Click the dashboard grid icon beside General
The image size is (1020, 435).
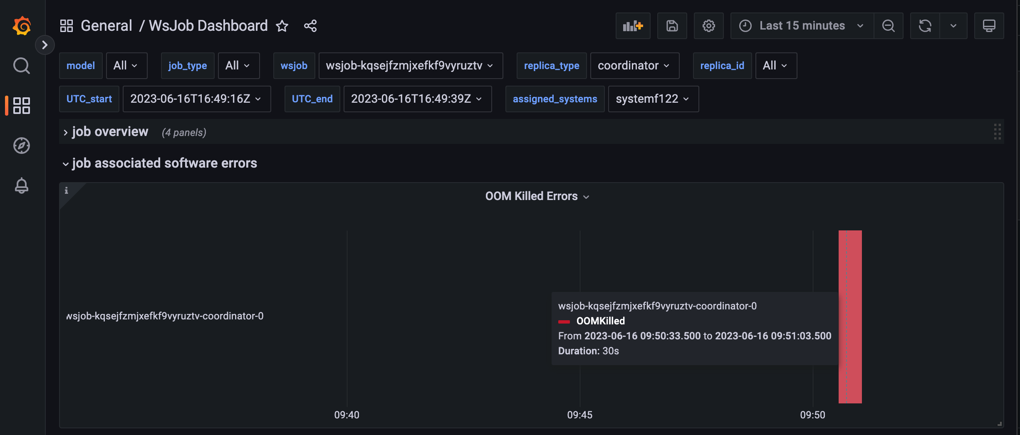coord(67,26)
